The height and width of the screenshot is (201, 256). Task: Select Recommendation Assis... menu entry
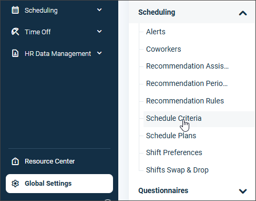click(x=187, y=66)
